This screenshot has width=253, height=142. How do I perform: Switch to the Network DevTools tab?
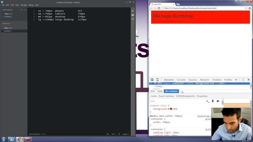click(204, 80)
